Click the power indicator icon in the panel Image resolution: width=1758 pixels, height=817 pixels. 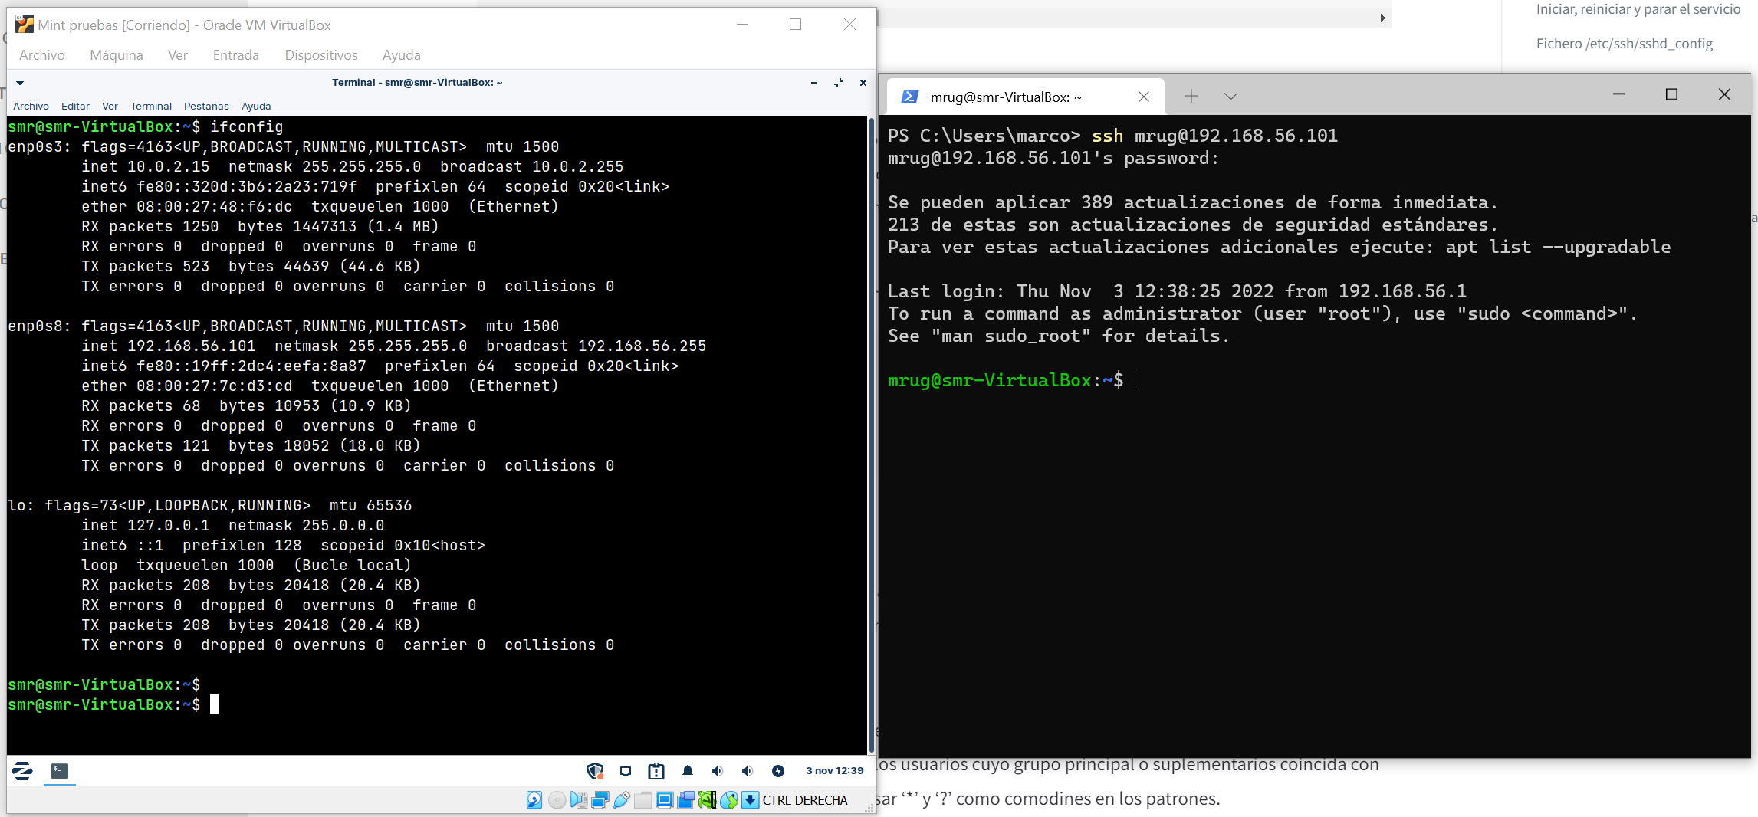pyautogui.click(x=778, y=771)
